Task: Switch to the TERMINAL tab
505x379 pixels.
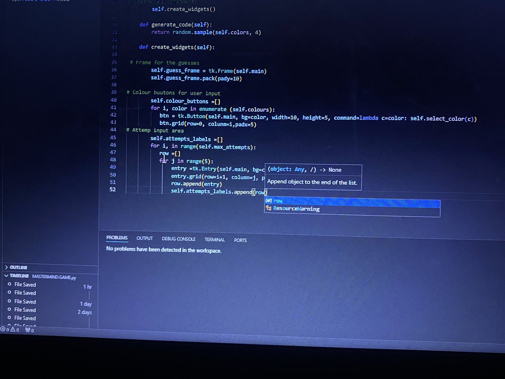Action: point(215,240)
